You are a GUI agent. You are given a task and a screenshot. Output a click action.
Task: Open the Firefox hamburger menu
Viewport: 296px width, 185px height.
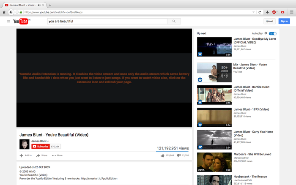(x=291, y=12)
